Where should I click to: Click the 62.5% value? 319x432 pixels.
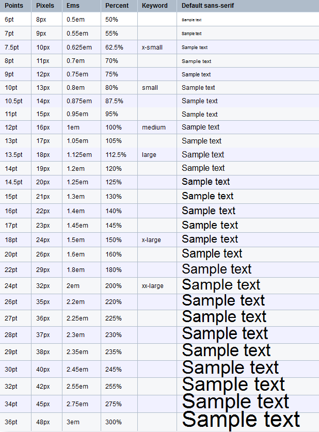tap(114, 47)
